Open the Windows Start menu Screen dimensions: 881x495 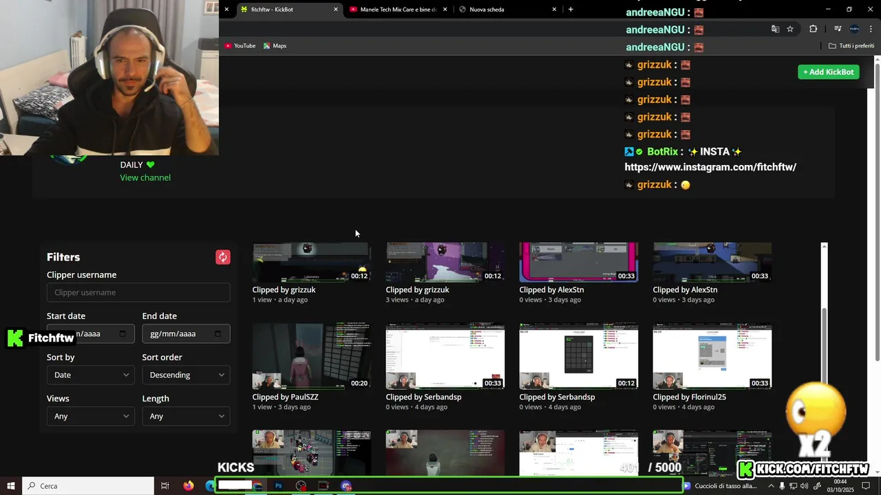point(11,486)
